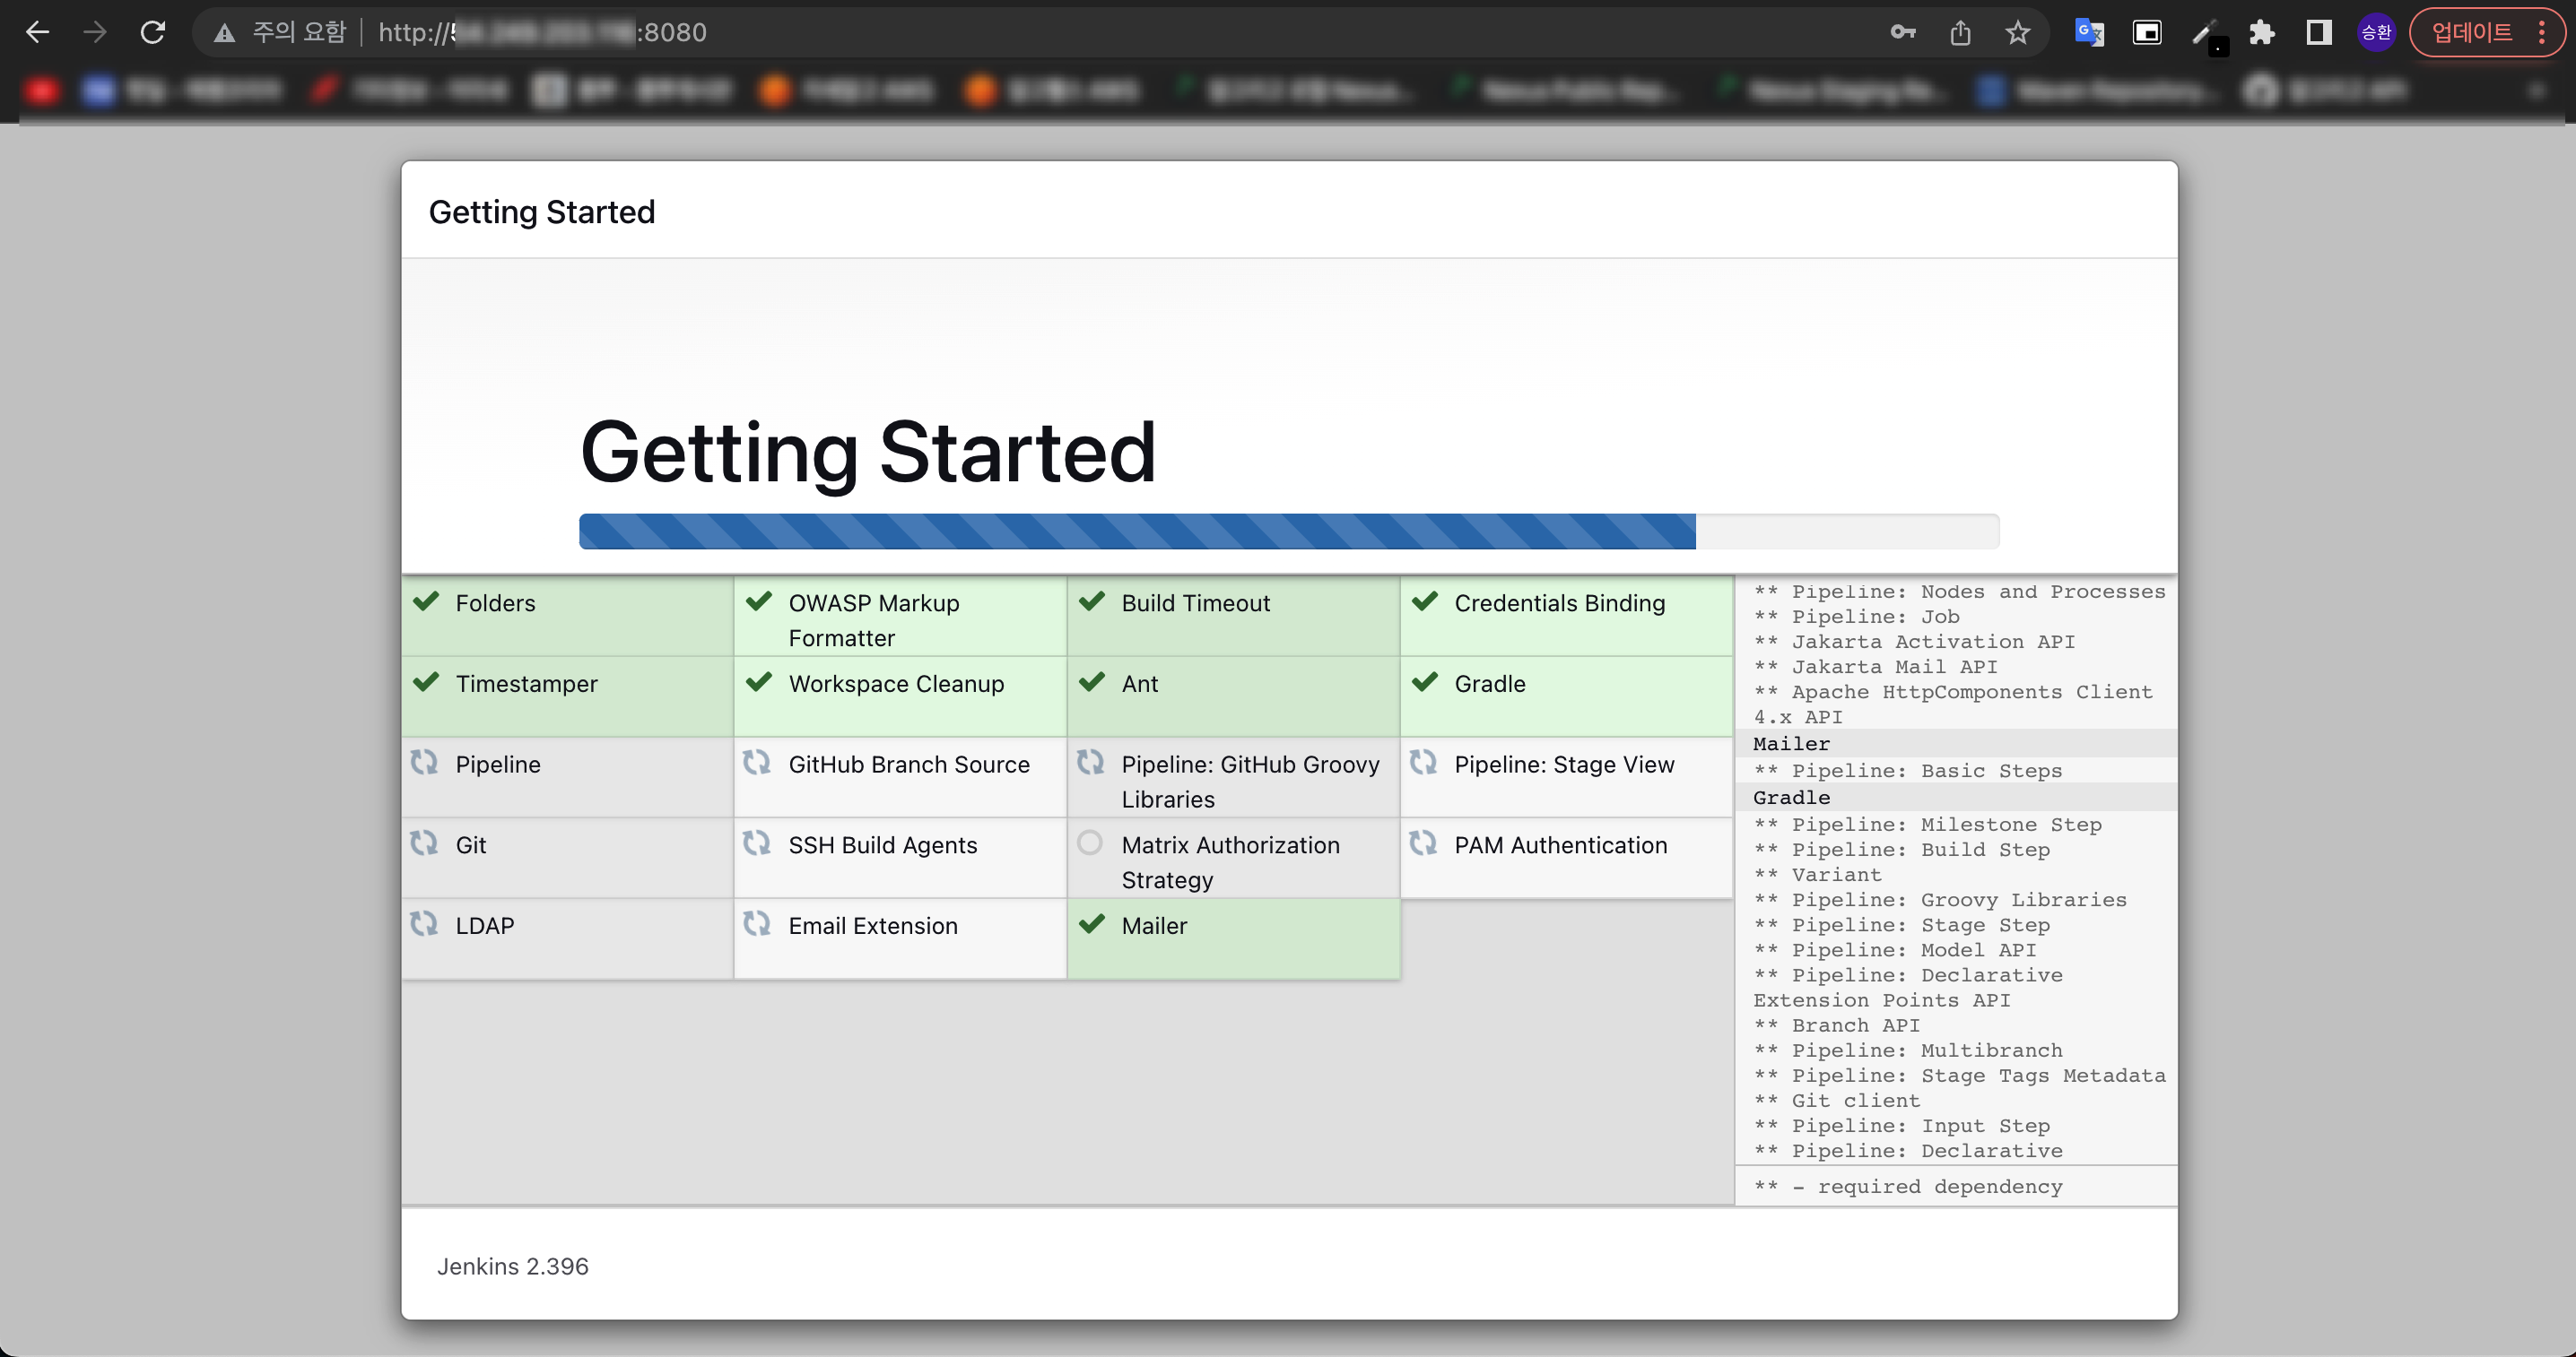
Task: Click the 업데이트 update button
Action: [x=2471, y=32]
